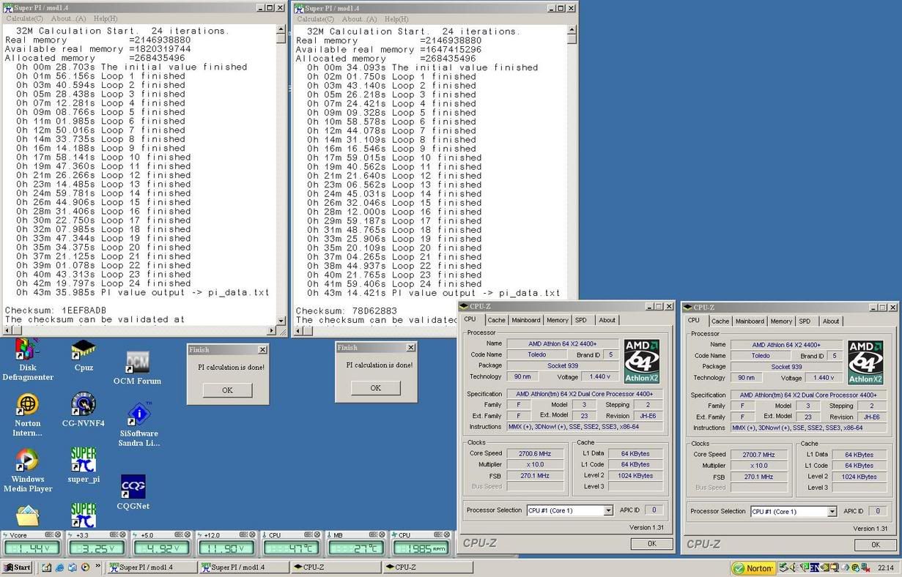Click the AMD Athlon X2 logo in the right CPU-Z window

click(x=865, y=362)
